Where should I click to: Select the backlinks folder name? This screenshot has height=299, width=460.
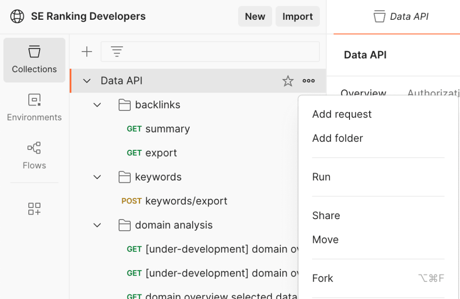[158, 105]
